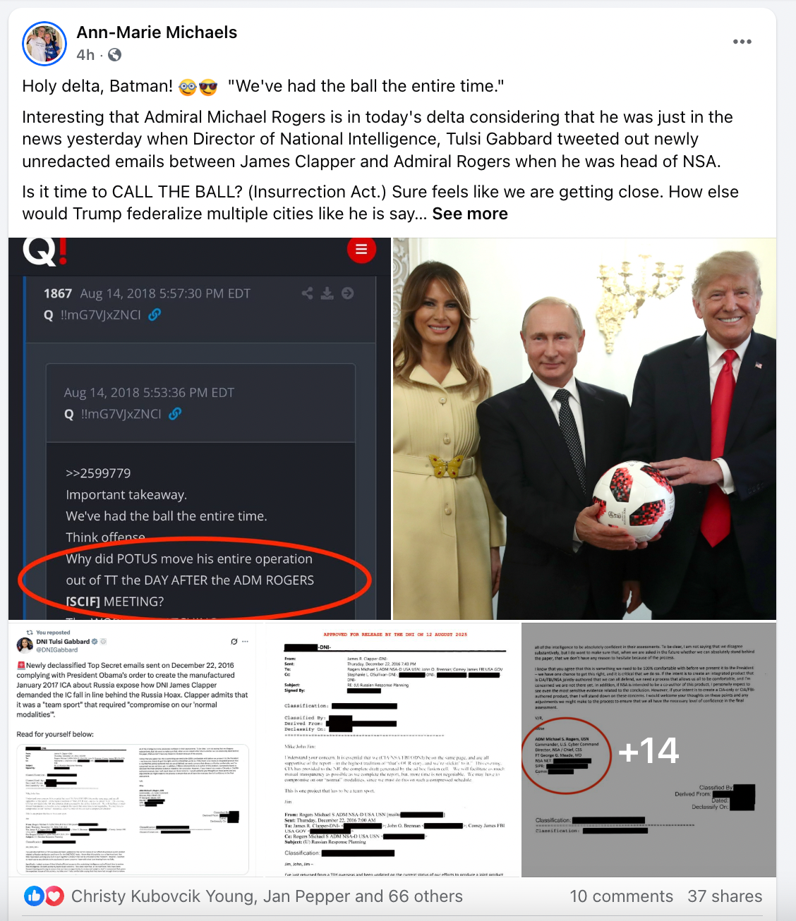The height and width of the screenshot is (921, 796).
Task: Open the Q post 1867 screenshot image
Action: click(200, 429)
